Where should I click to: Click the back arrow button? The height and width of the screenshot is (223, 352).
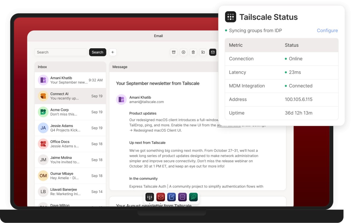113,52
